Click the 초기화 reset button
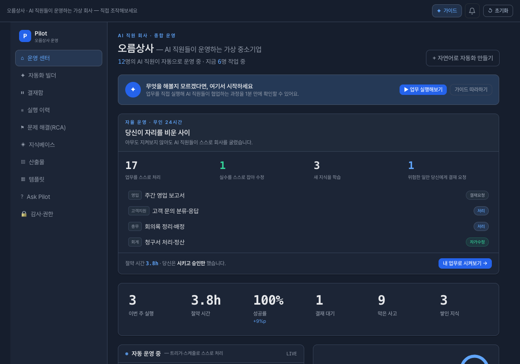 (x=498, y=11)
